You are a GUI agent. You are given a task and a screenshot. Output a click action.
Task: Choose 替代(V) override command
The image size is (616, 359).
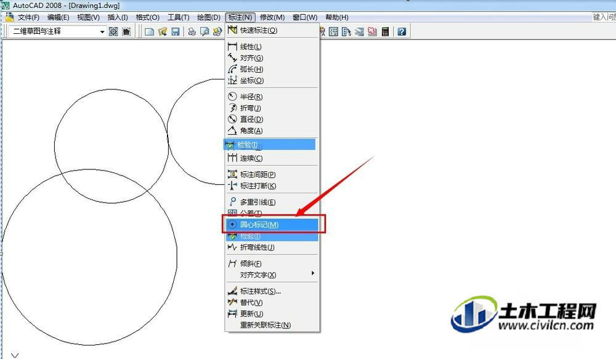click(272, 302)
